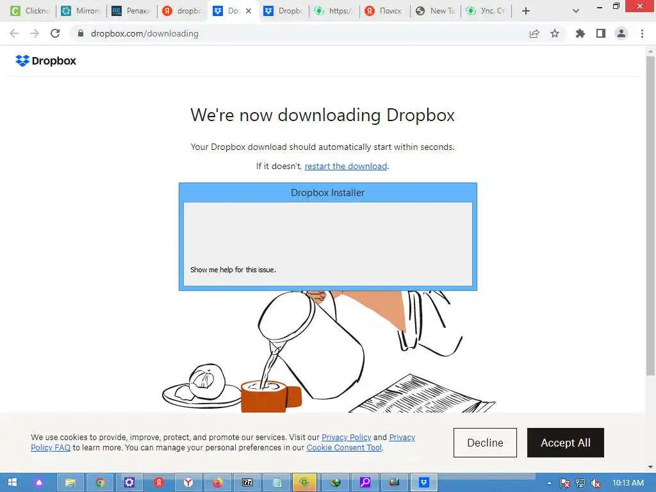
Task: Switch to the Упс tab
Action: pos(487,11)
